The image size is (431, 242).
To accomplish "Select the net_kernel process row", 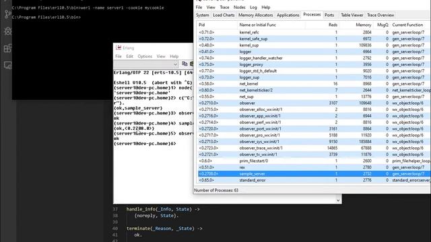I will 314,83.
